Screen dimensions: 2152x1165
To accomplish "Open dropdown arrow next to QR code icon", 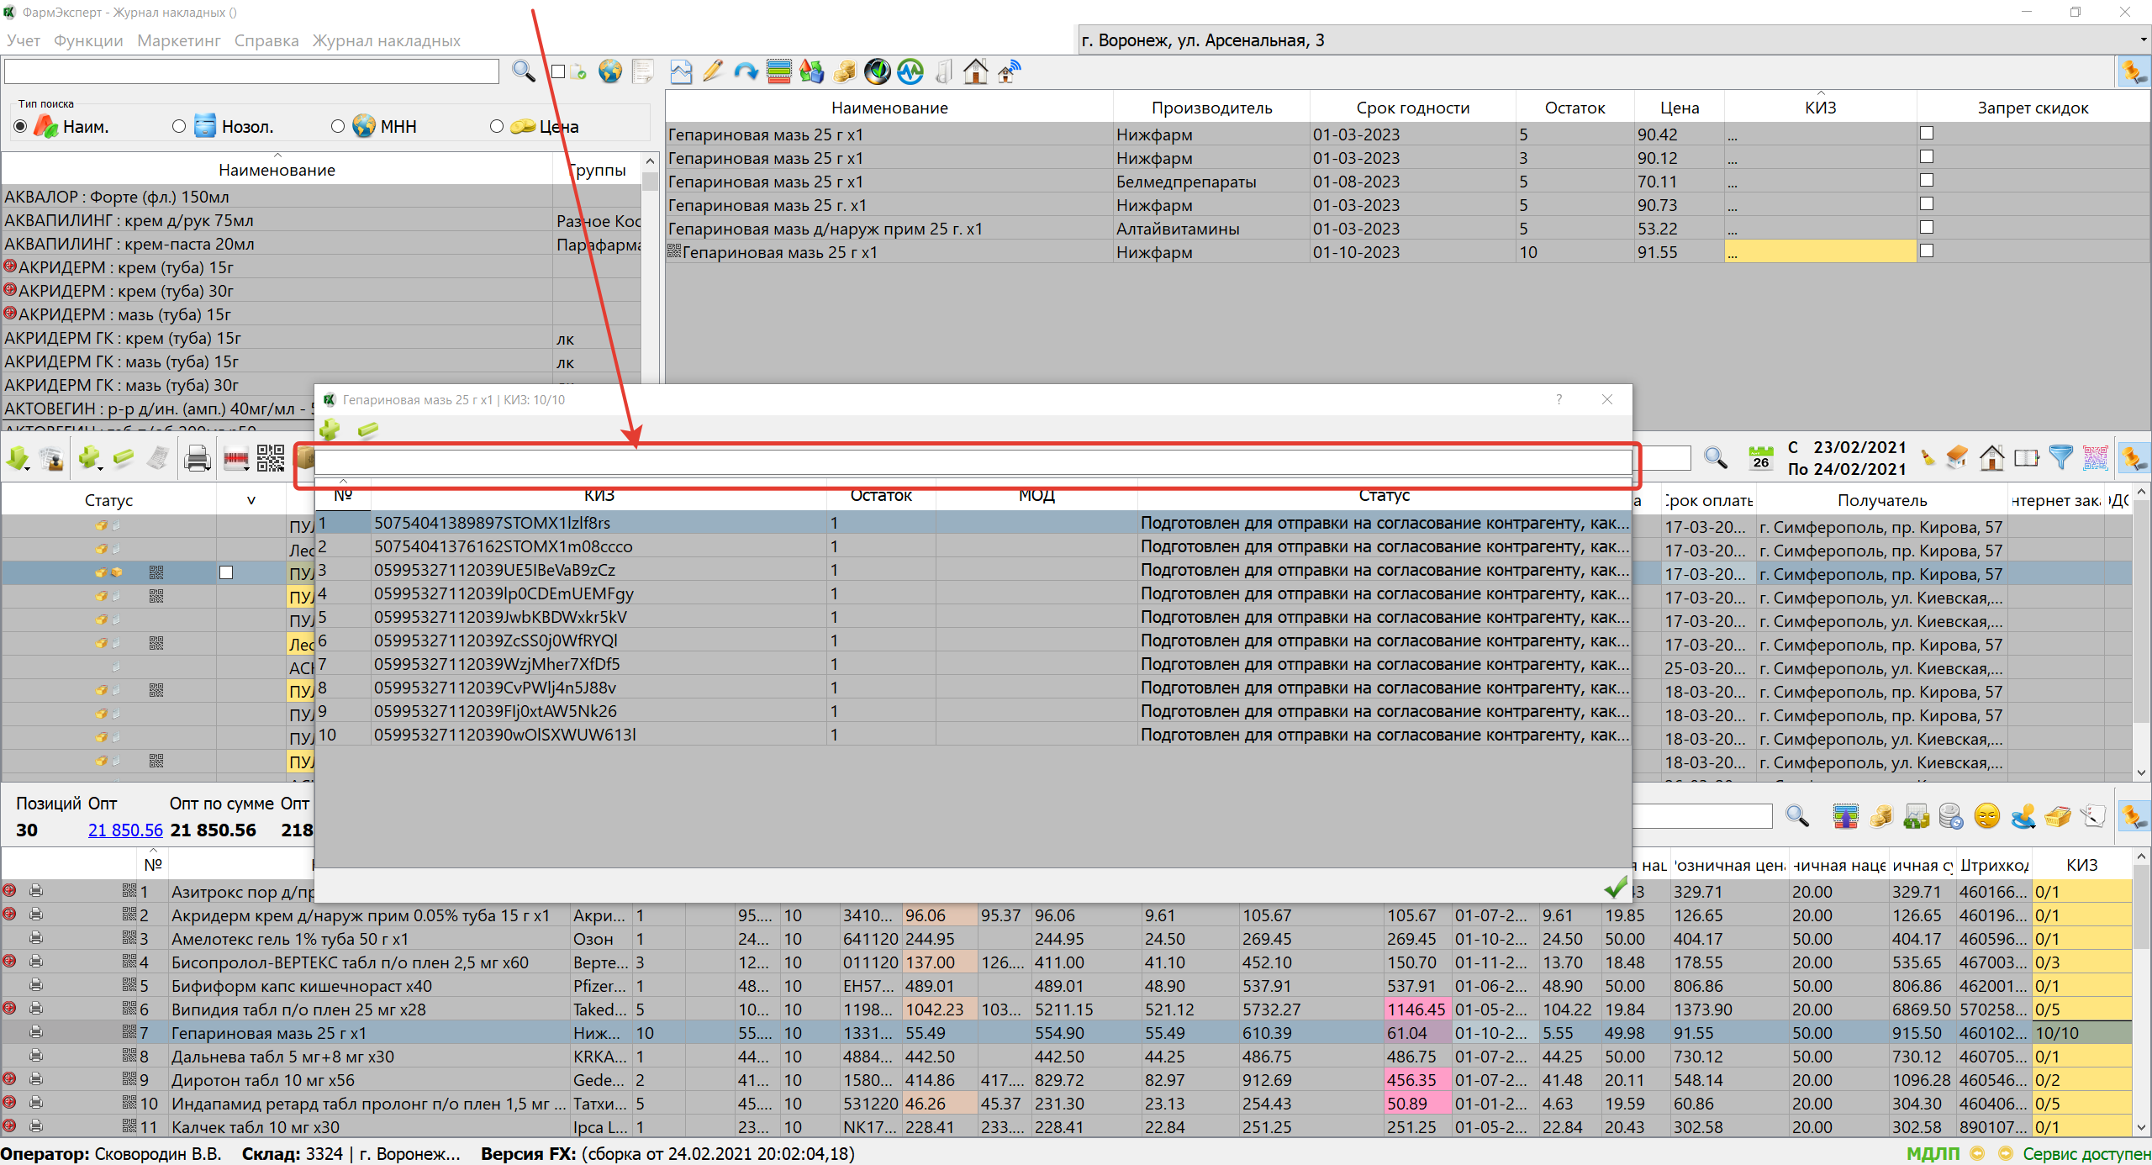I will (x=282, y=467).
